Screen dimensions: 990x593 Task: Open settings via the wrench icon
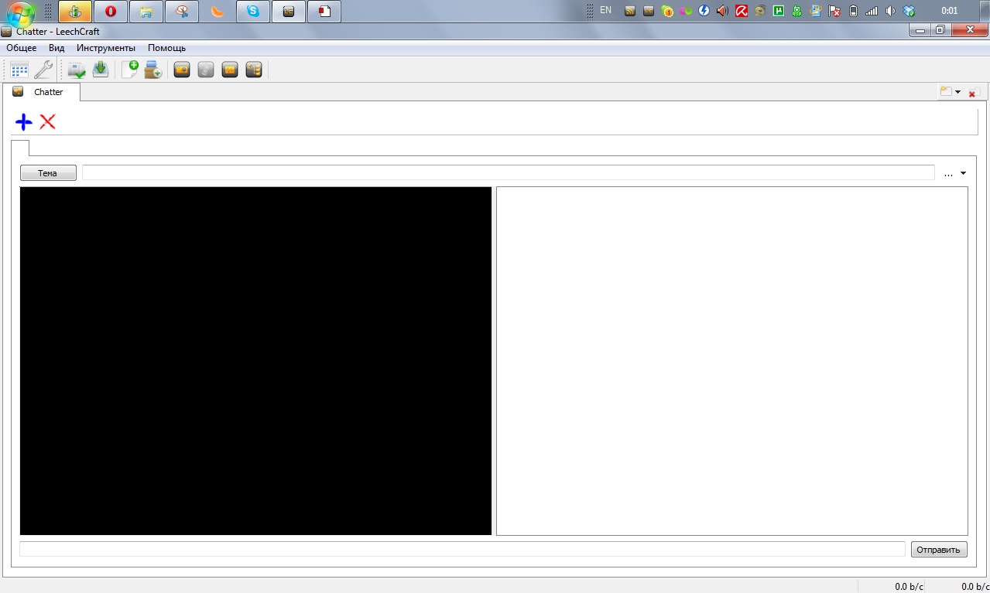click(44, 70)
